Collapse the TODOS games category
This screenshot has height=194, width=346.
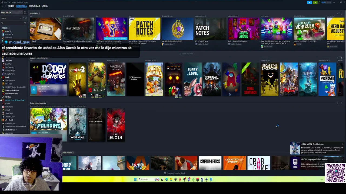1,28
